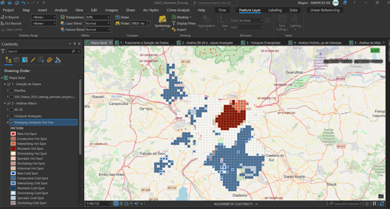Screen dimensions: 390x209
Task: Pause drawing using status bar pause icon
Action: coord(375,204)
